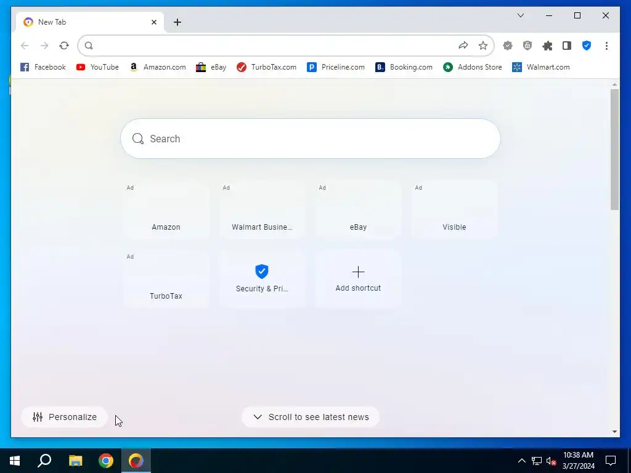Viewport: 631px width, 473px height.
Task: Open the network tray icon
Action: 537,461
